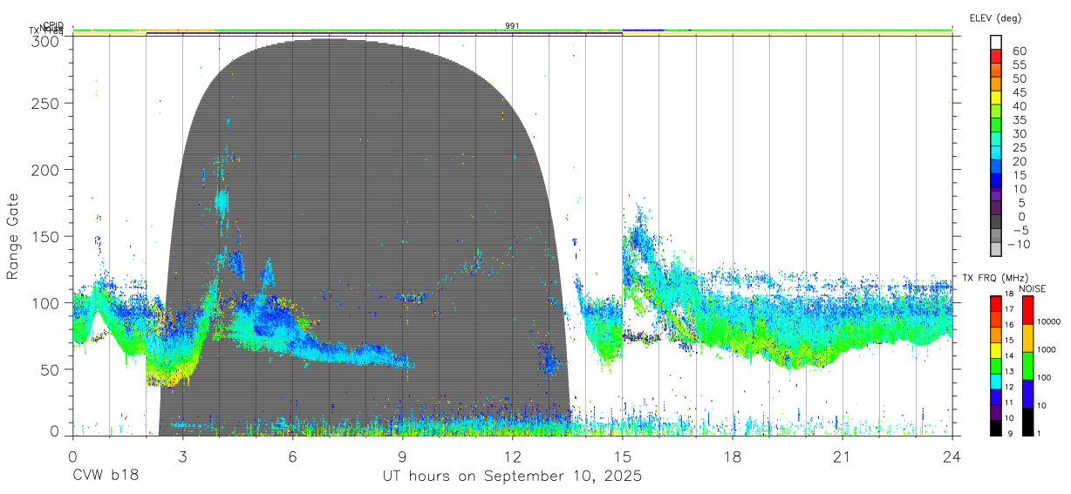This screenshot has width=1071, height=494.
Task: Click the '300' tick on Range Gate axis
Action: (x=47, y=40)
